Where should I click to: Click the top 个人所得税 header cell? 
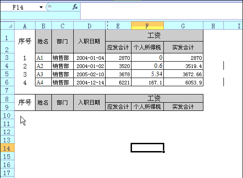[x=147, y=47]
